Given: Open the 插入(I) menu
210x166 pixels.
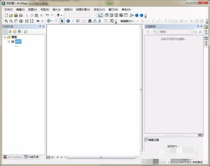Looking at the screenshot, I should tap(57, 10).
